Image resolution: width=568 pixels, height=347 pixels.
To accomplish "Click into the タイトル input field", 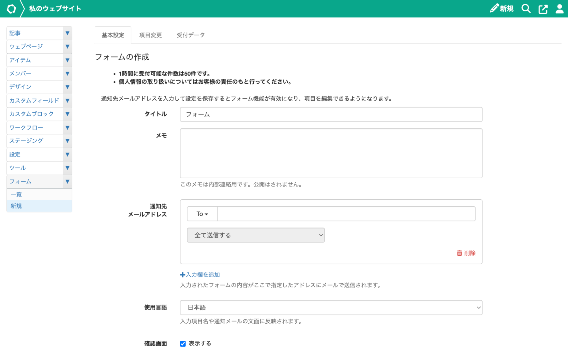I will [331, 115].
